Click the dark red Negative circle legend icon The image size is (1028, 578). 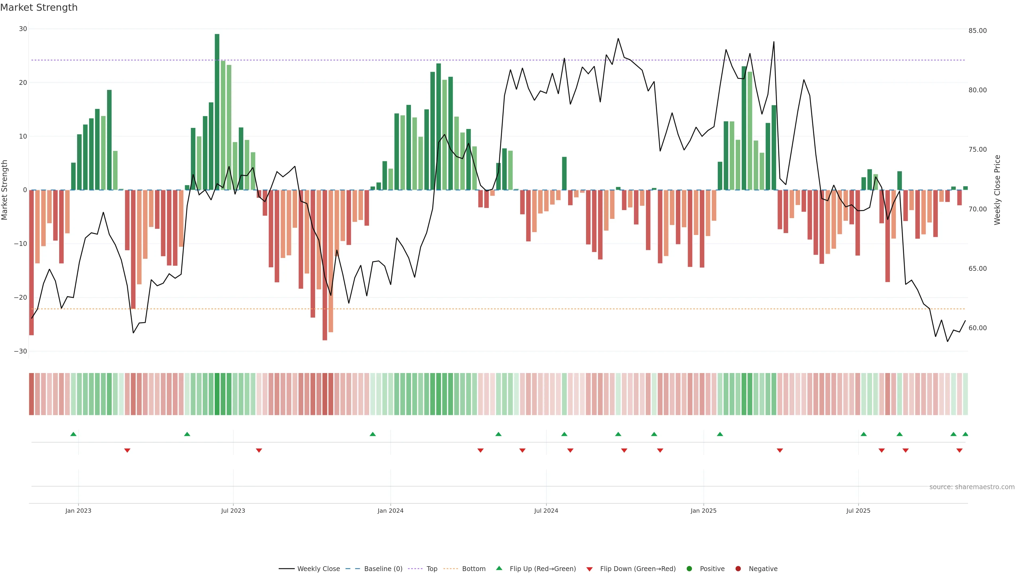coord(738,569)
